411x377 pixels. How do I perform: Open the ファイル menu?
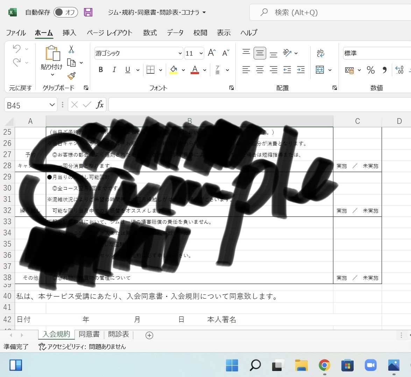[16, 33]
